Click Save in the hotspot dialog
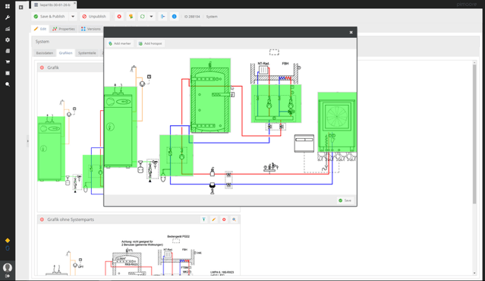This screenshot has width=485, height=281. [x=345, y=200]
